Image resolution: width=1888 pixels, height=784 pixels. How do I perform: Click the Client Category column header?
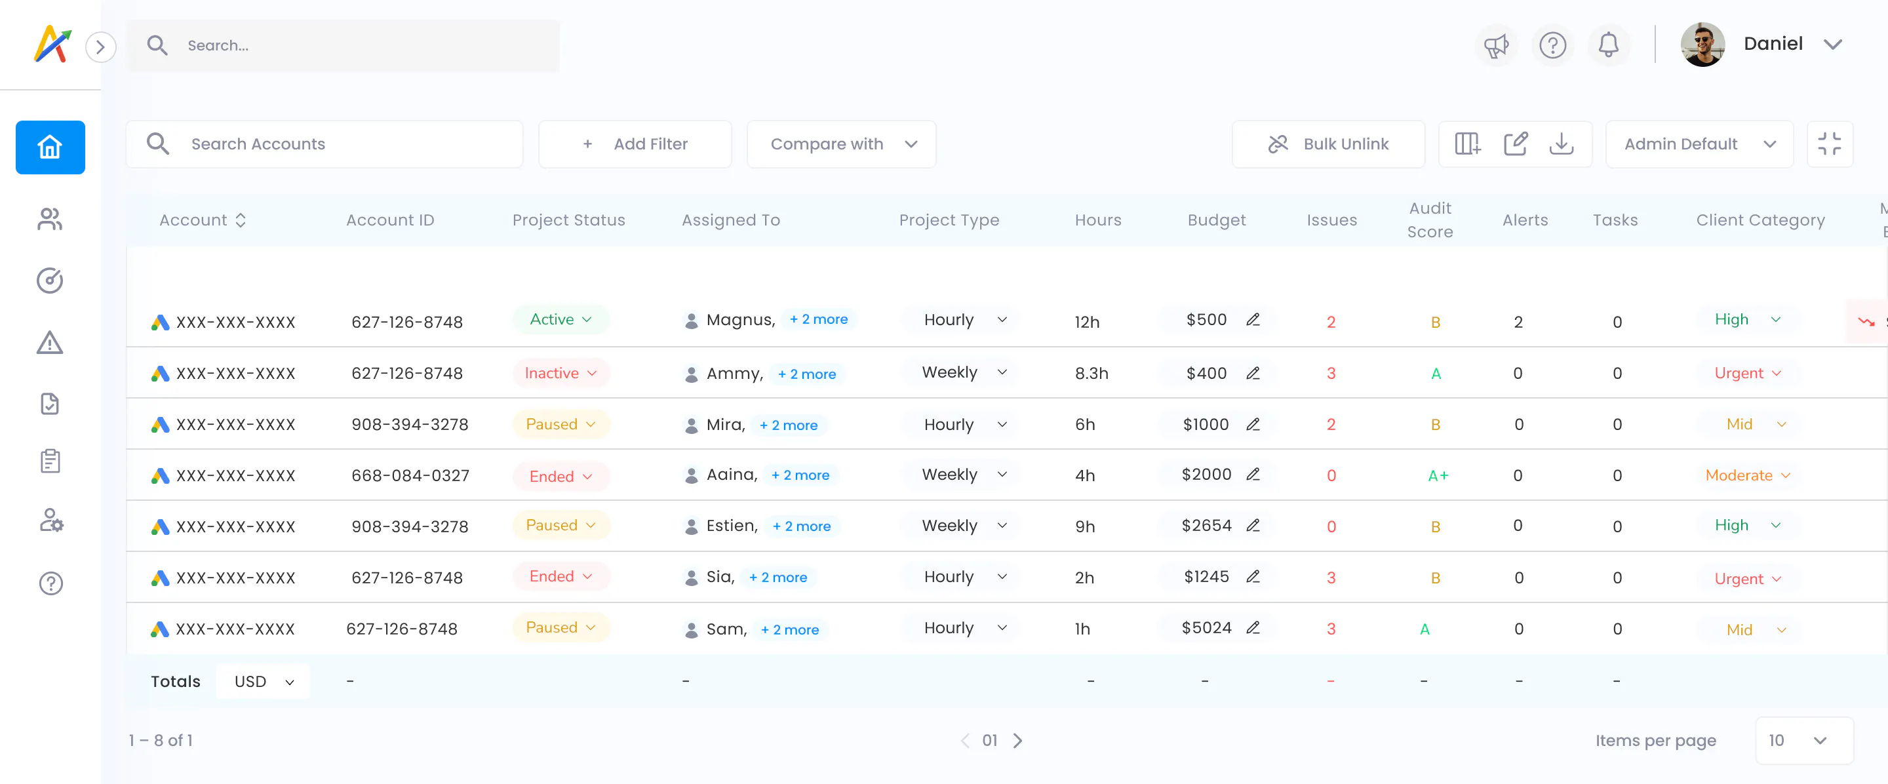pos(1760,220)
